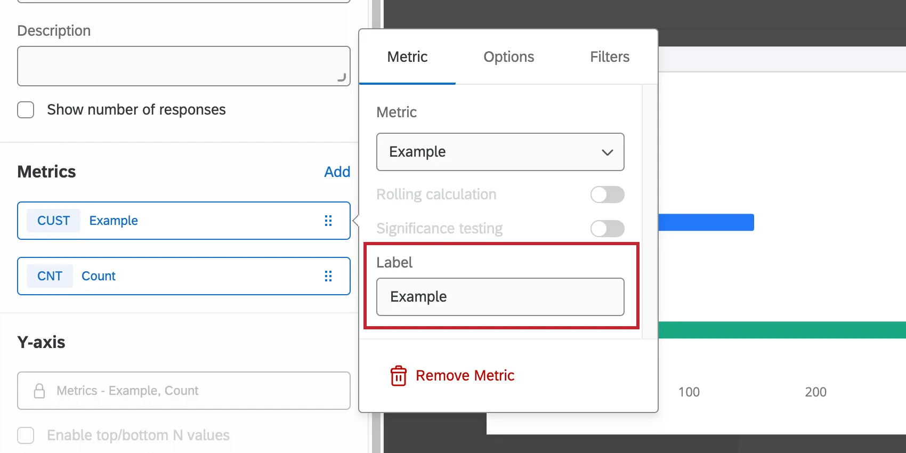906x453 pixels.
Task: Click the Label input field
Action: coord(500,297)
